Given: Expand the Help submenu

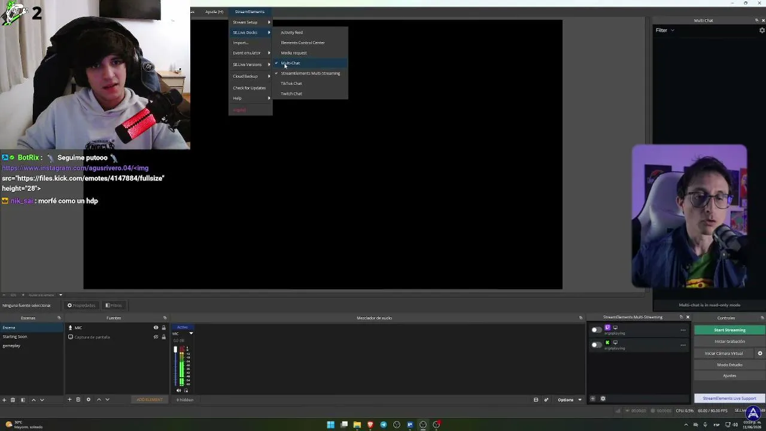Looking at the screenshot, I should pos(251,98).
